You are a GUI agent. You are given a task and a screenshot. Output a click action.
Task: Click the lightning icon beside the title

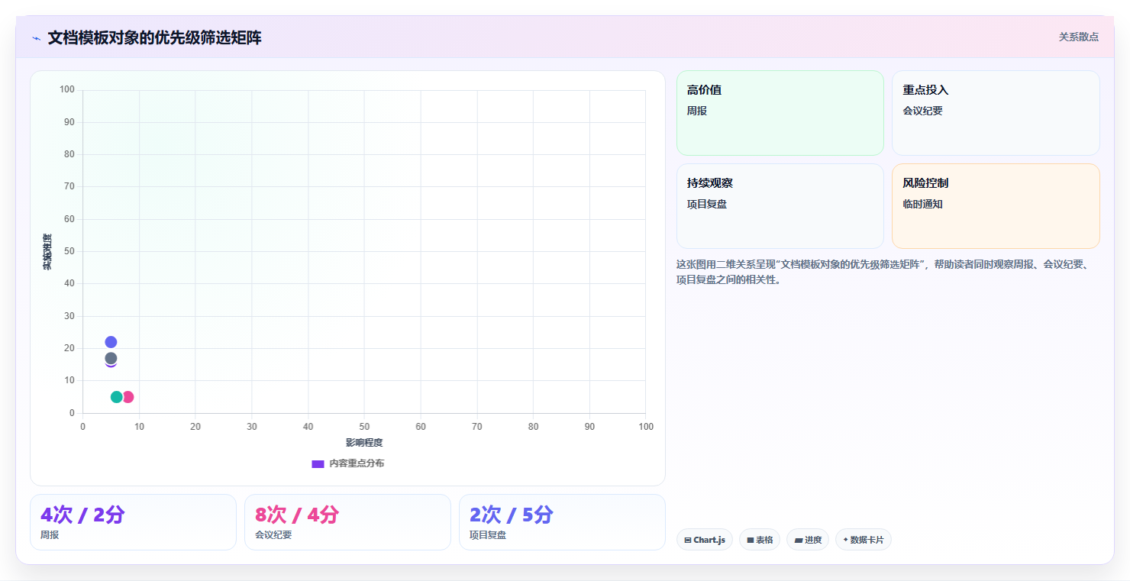36,38
